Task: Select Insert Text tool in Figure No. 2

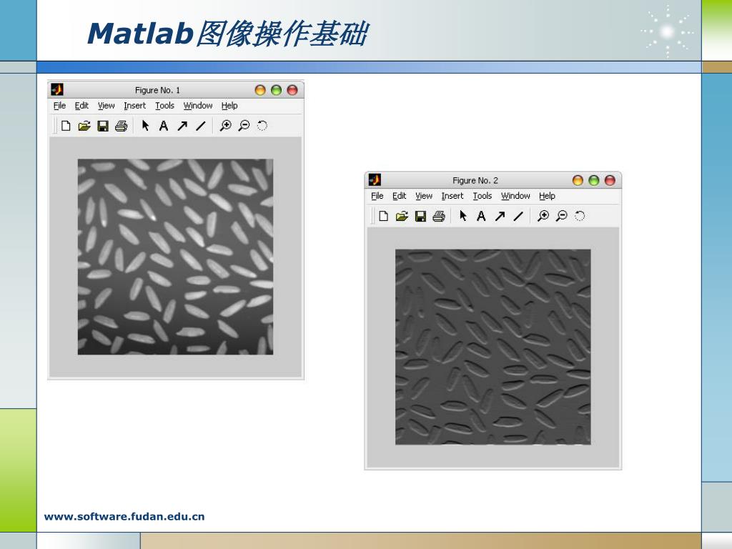Action: [x=481, y=216]
